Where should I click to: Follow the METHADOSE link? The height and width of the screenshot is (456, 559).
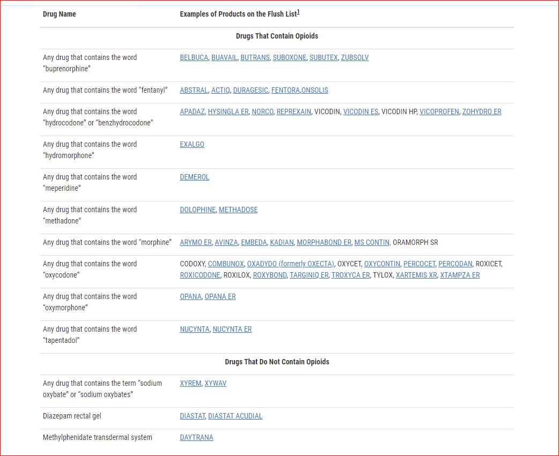[238, 210]
